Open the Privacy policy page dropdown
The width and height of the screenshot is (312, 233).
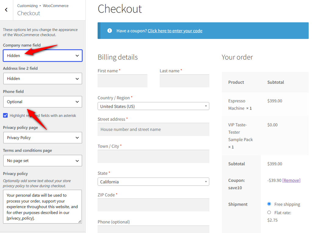point(43,138)
